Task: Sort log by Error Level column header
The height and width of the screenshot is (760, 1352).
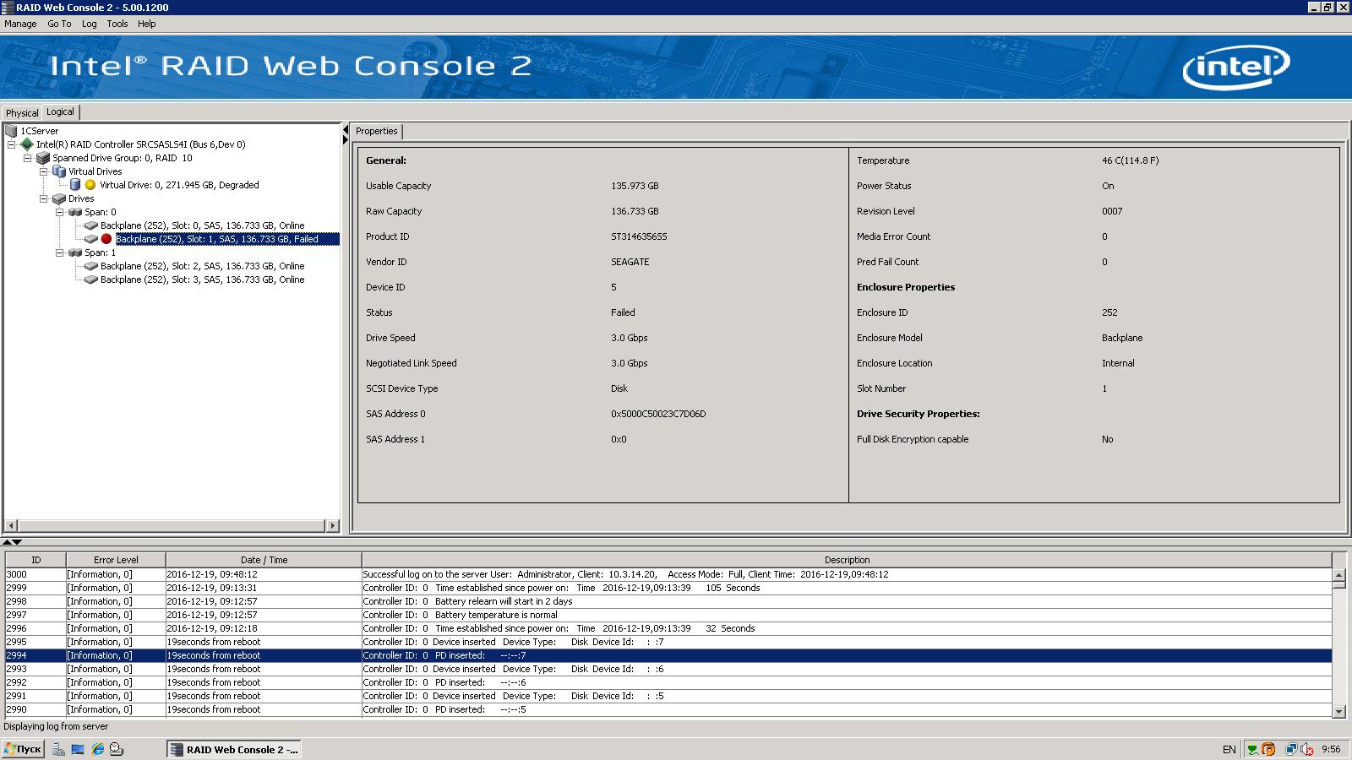Action: (116, 560)
